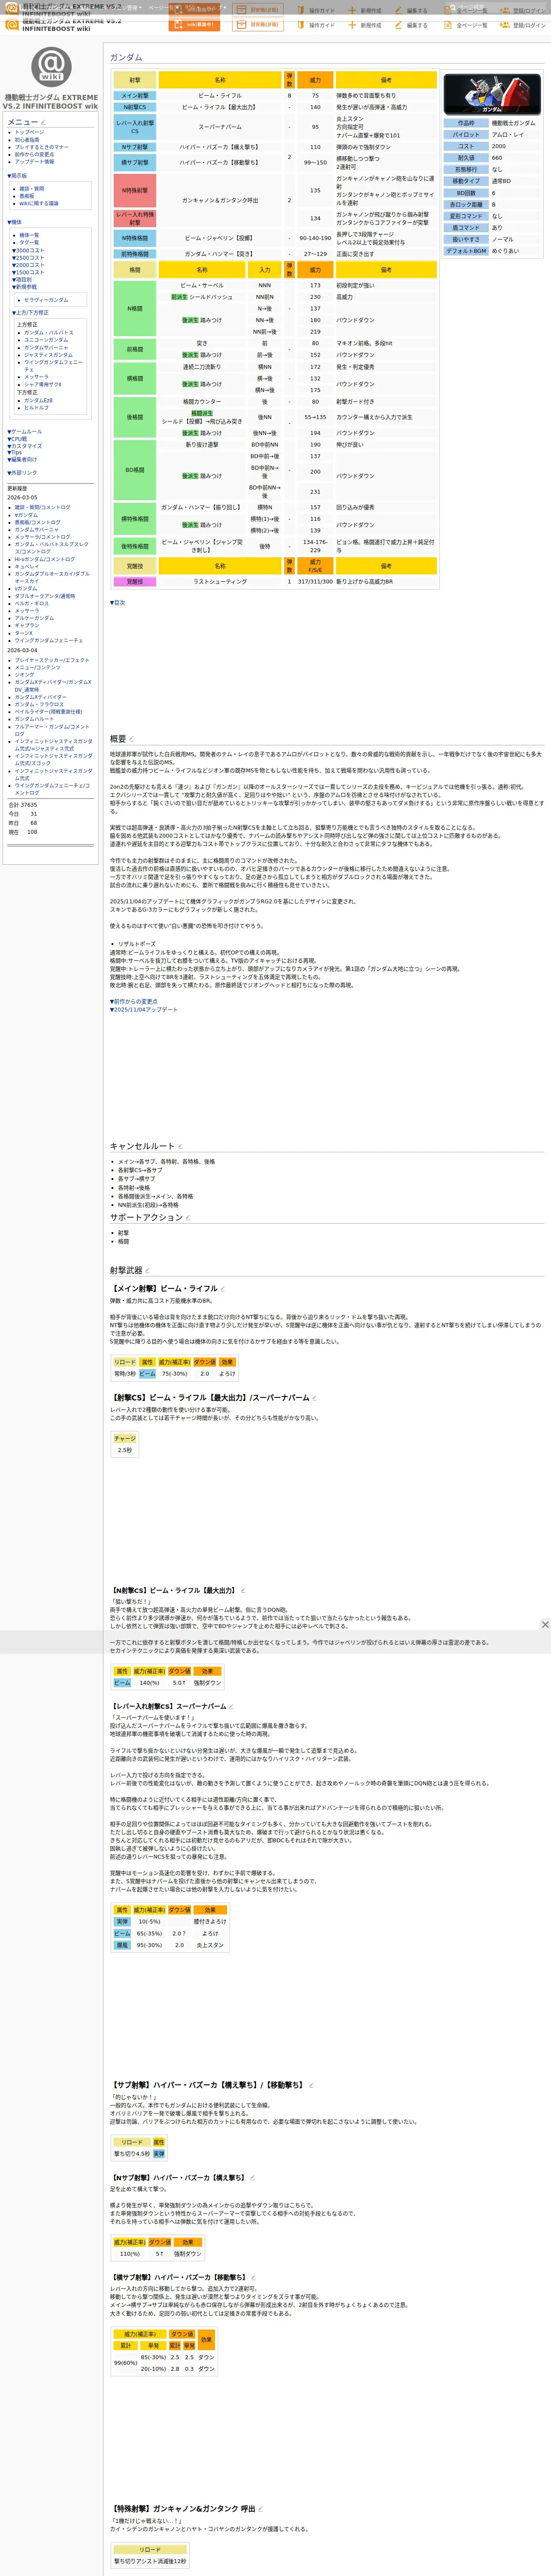Screen dimensions: 551x2576
Task: Click the 操作ガイド icon in header
Action: click(x=300, y=25)
